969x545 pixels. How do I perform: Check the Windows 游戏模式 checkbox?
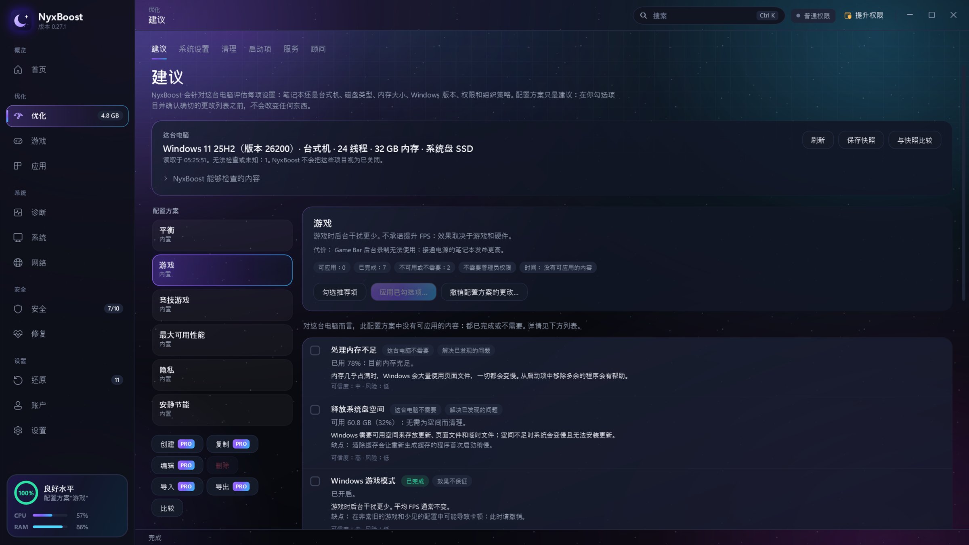click(x=315, y=481)
